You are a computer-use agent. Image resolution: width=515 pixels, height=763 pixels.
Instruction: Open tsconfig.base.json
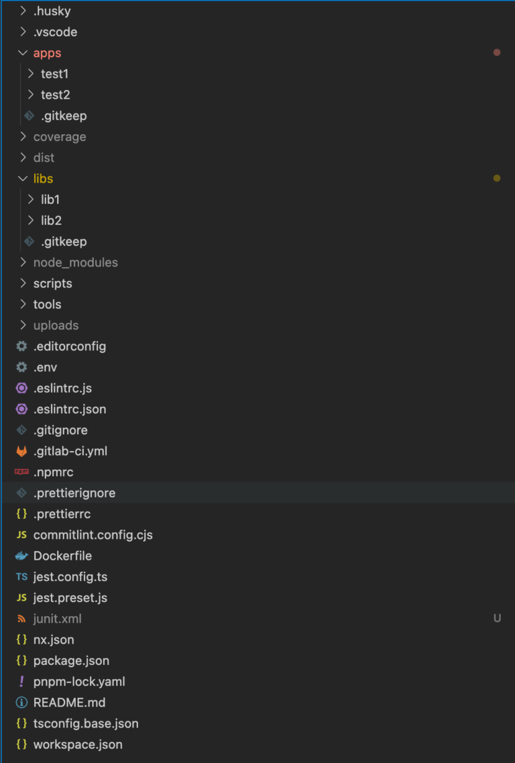coord(86,723)
